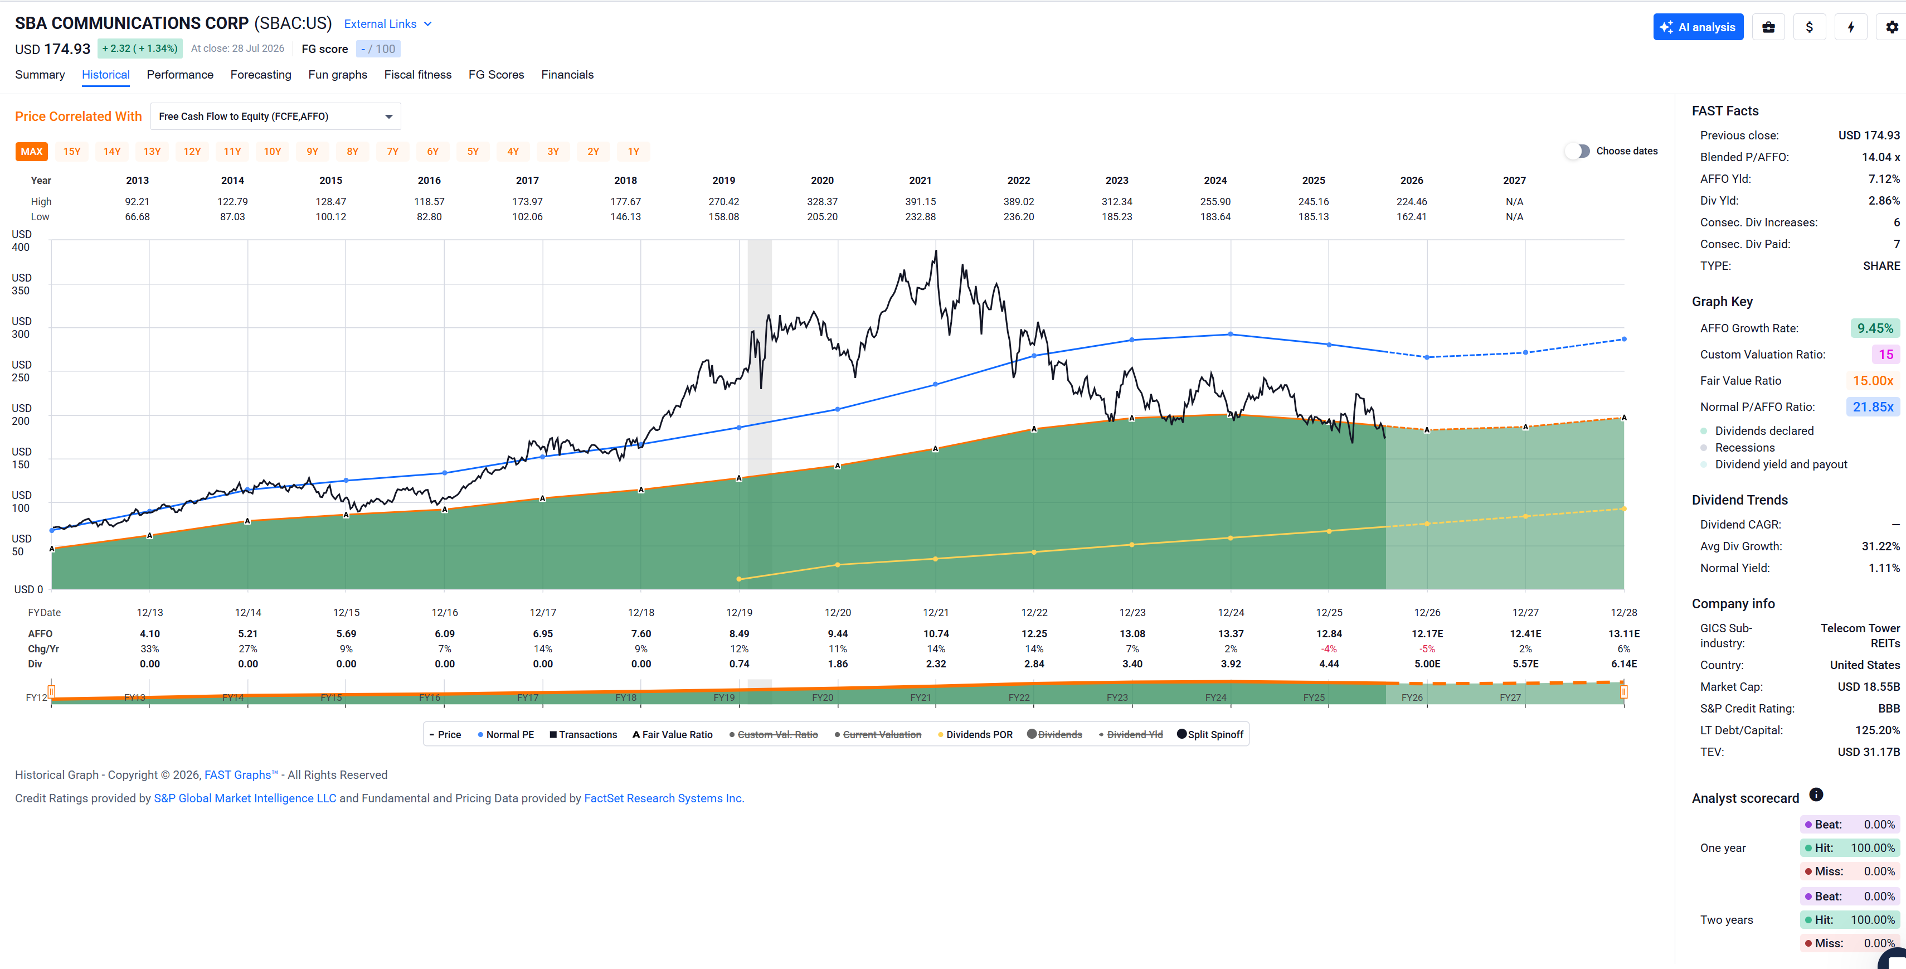Click the right handle of range slider
Screen dimensions: 1906x969
(x=1623, y=692)
